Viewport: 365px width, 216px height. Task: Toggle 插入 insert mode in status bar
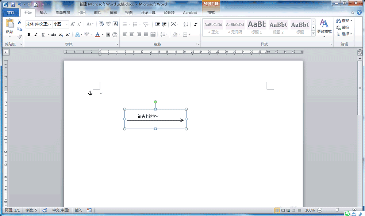pyautogui.click(x=78, y=210)
